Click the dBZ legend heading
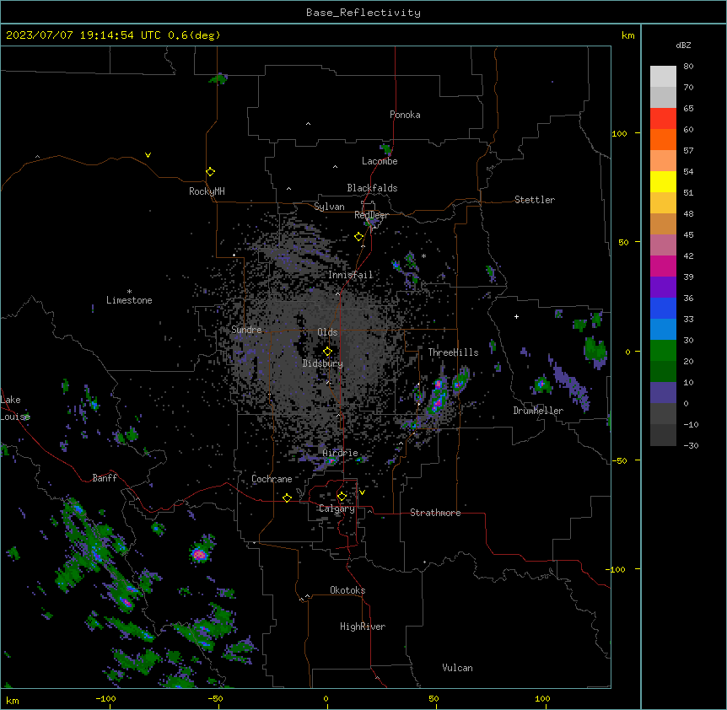This screenshot has height=710, width=727. (x=683, y=45)
